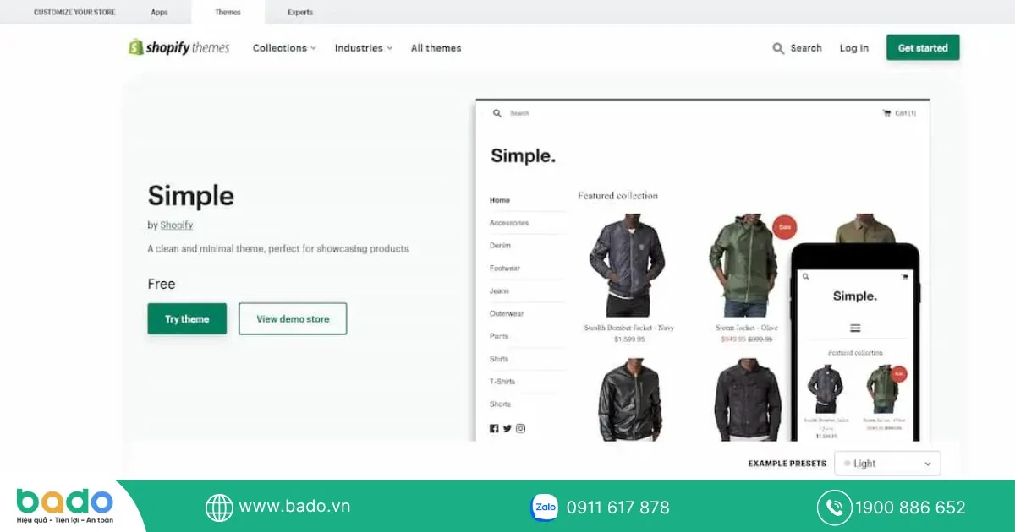1015x532 pixels.
Task: Select Shirts in preview sidebar menu
Action: click(499, 359)
